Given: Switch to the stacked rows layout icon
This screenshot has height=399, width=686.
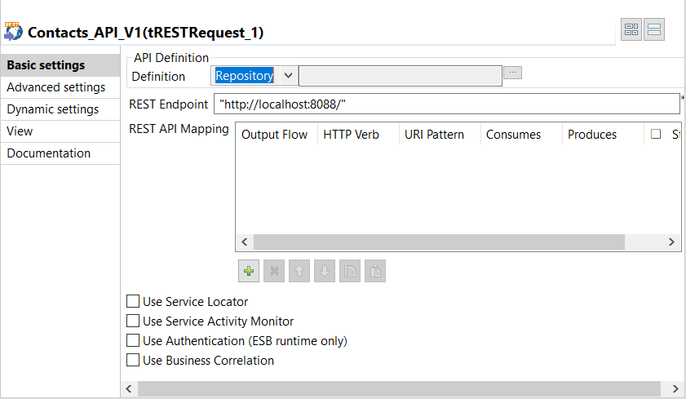Looking at the screenshot, I should click(x=654, y=30).
